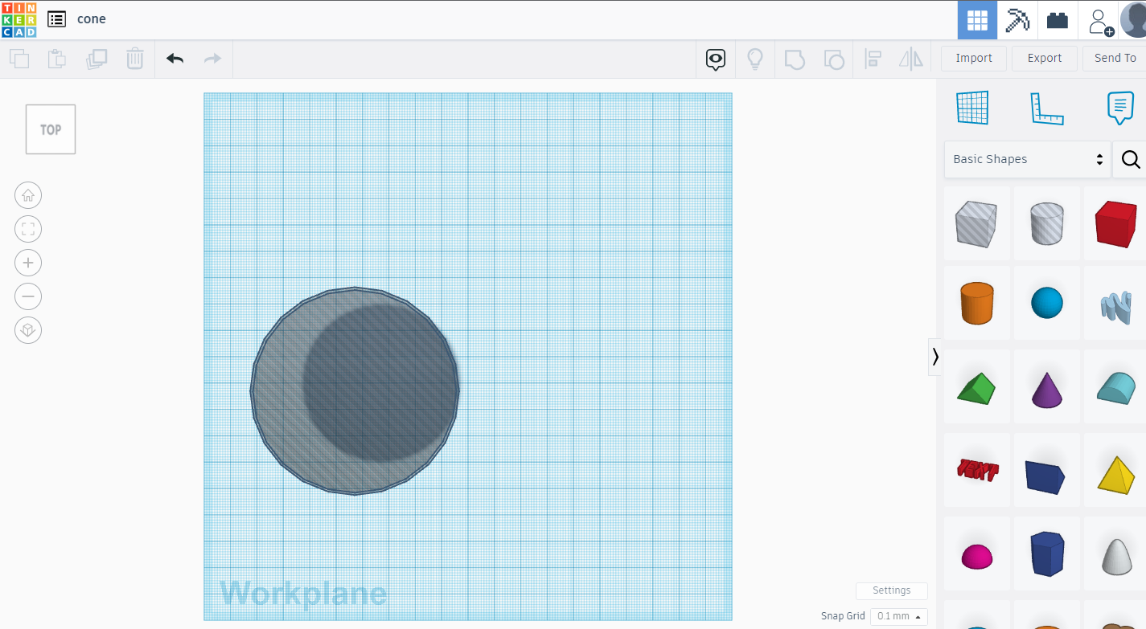Click the Notes tool icon
This screenshot has height=629, width=1146.
[1120, 107]
